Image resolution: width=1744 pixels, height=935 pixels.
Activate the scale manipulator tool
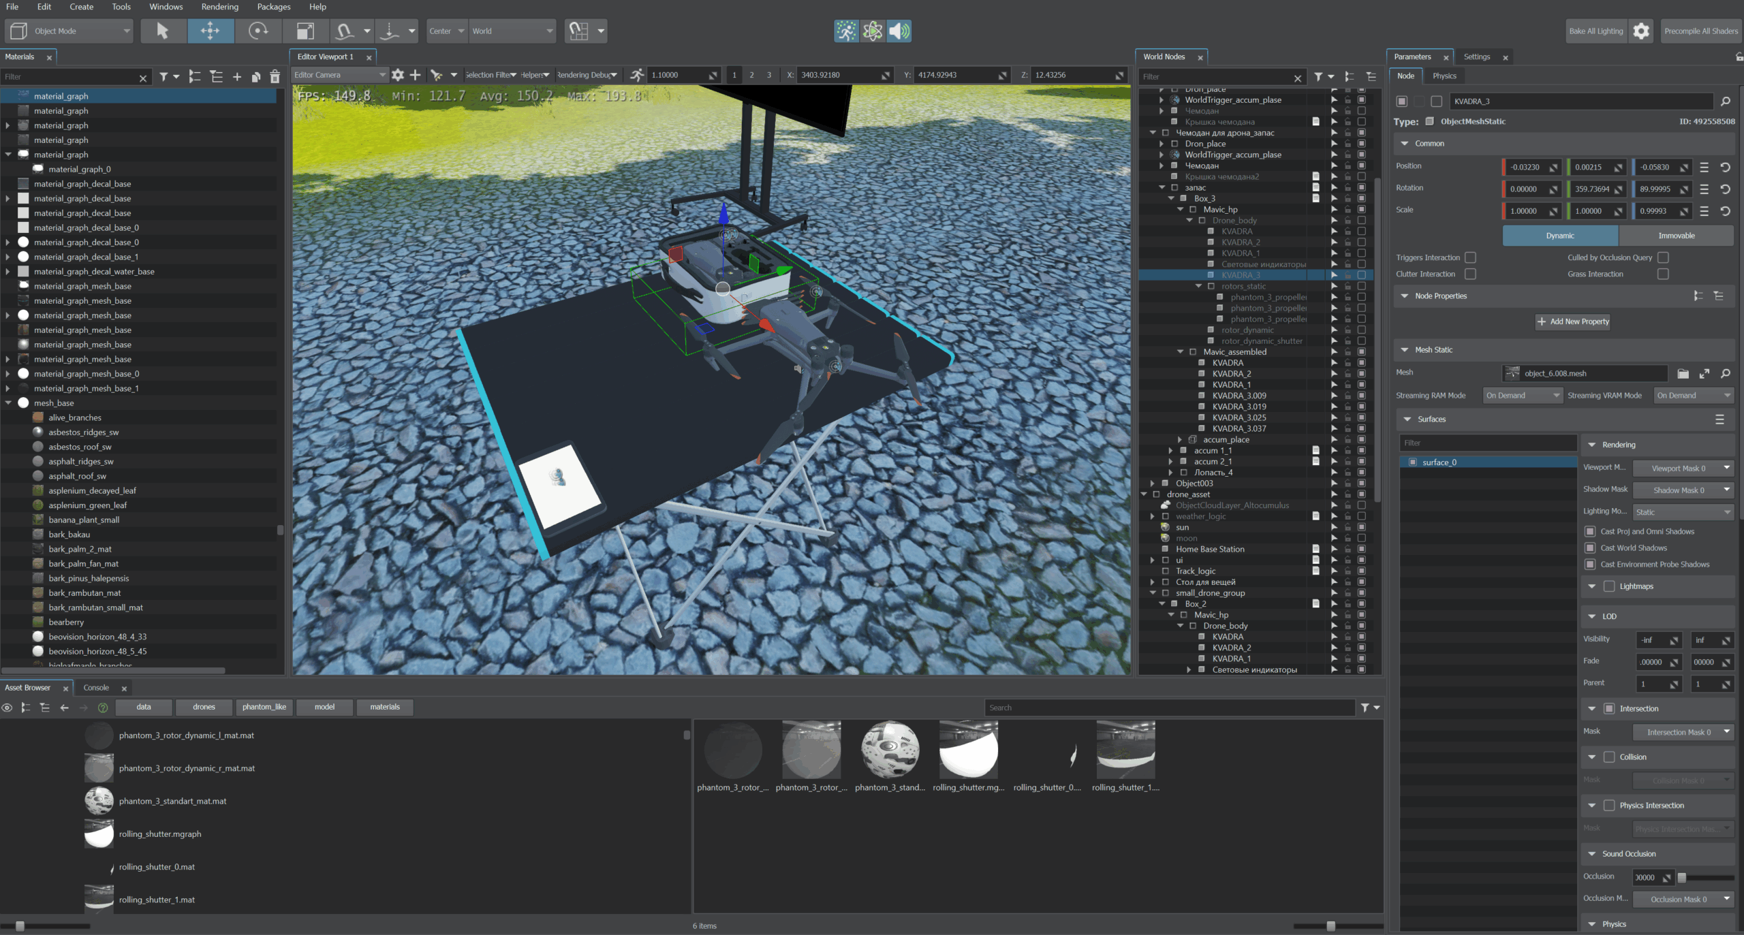click(305, 31)
